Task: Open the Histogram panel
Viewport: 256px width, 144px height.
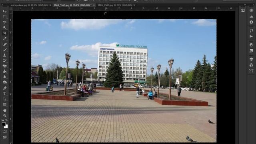Action: 251,16
